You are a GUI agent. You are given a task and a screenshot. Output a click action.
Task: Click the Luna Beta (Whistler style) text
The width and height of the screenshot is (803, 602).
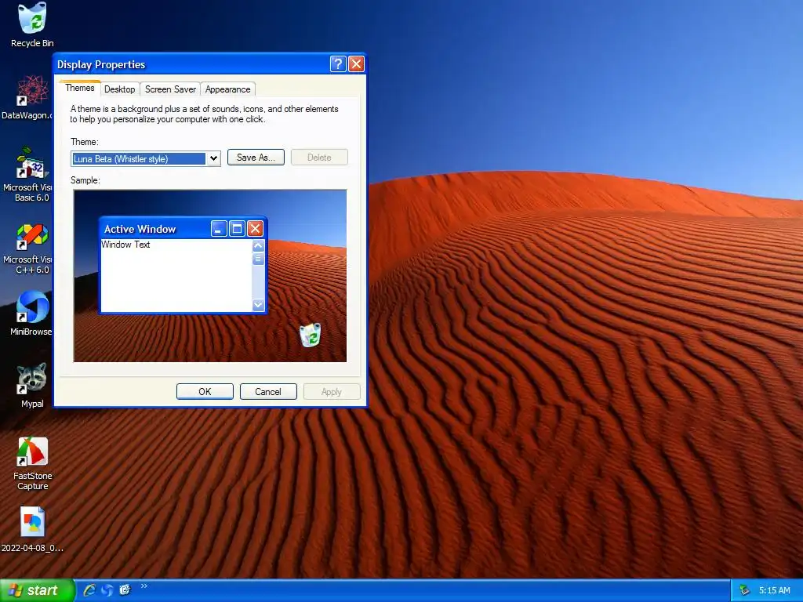pyautogui.click(x=120, y=158)
